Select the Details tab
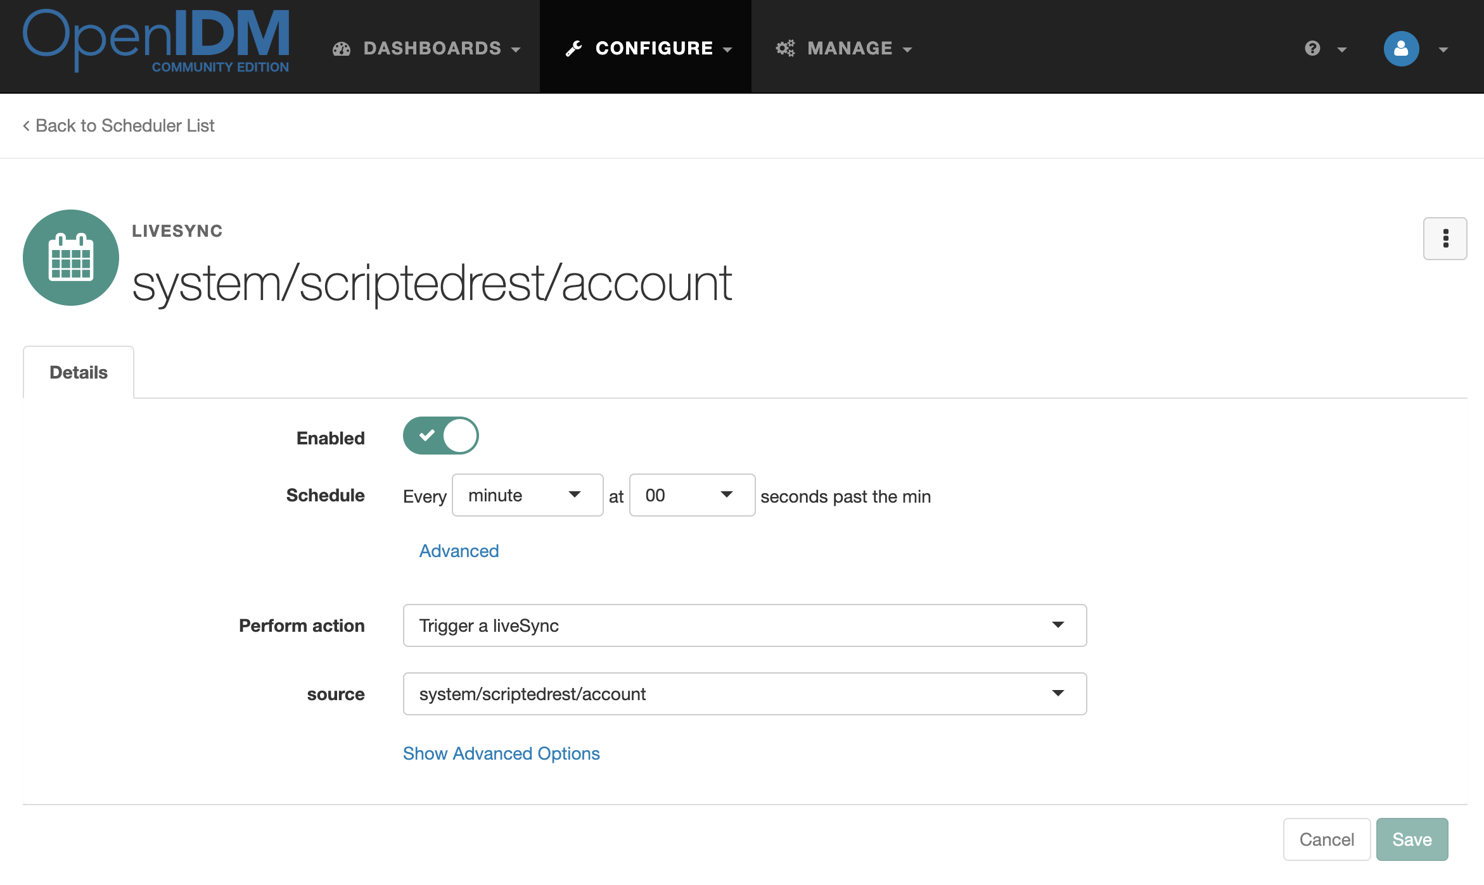 click(79, 372)
